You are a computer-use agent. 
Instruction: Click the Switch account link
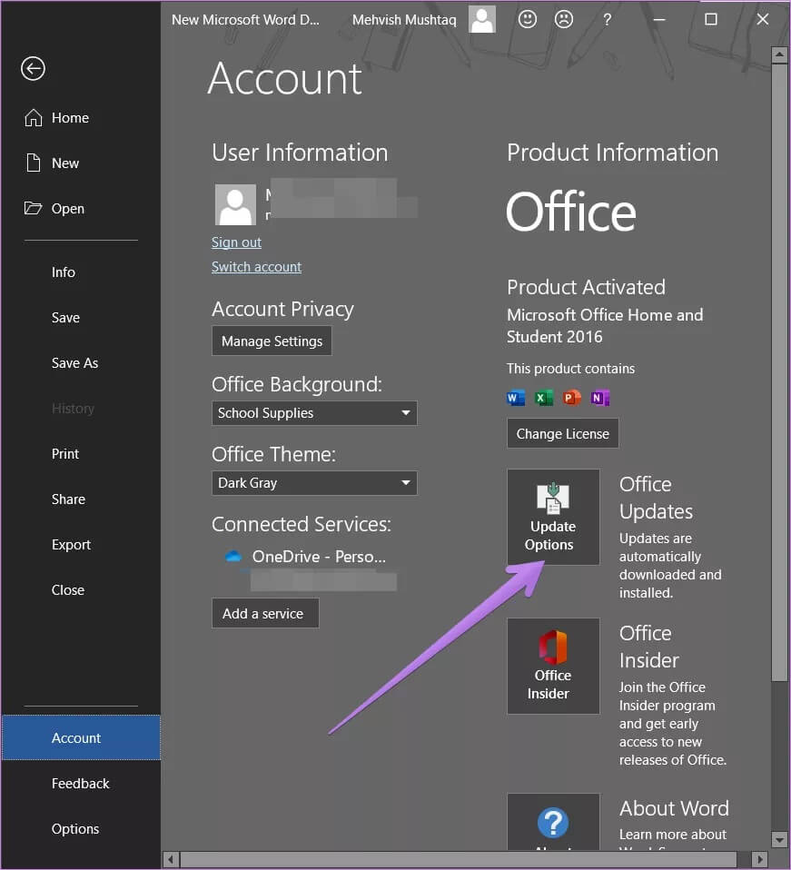[256, 267]
